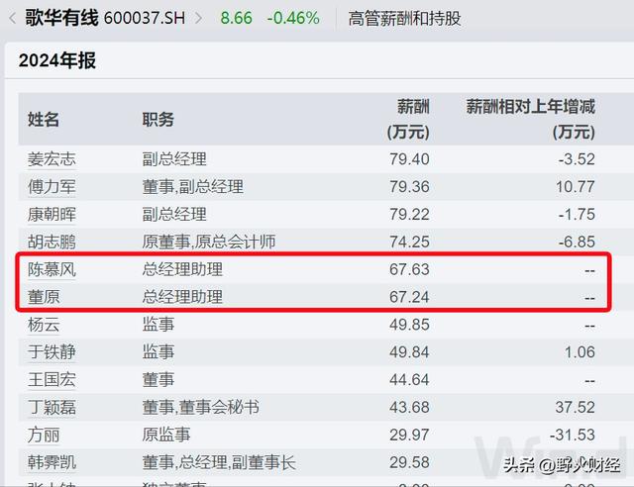Open executive 康朝晖 name link
This screenshot has height=487, width=634.
[52, 214]
